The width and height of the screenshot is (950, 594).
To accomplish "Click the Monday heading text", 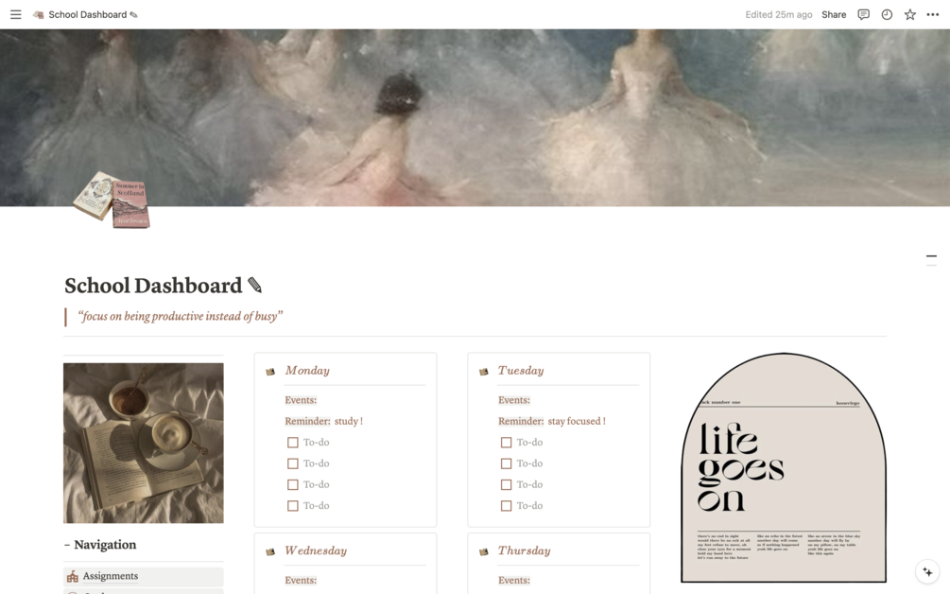I will [307, 371].
